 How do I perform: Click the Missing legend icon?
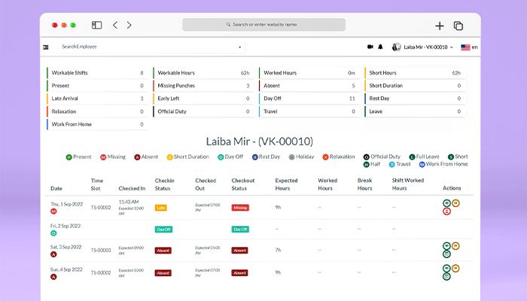(x=103, y=157)
